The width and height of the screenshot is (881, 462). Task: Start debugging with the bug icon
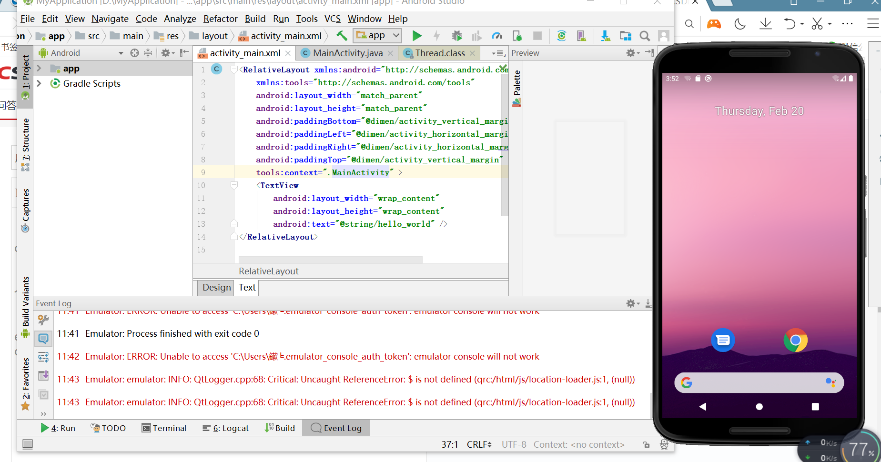[x=457, y=36]
